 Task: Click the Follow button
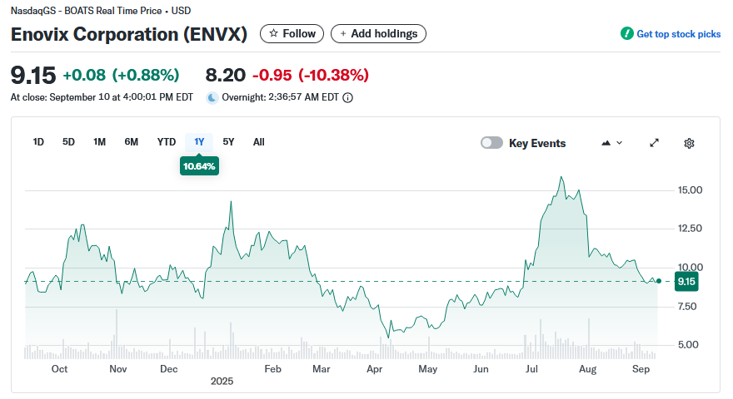click(x=292, y=34)
